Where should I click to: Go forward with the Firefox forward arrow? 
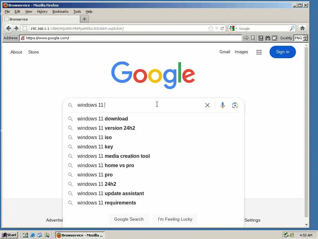[17, 28]
